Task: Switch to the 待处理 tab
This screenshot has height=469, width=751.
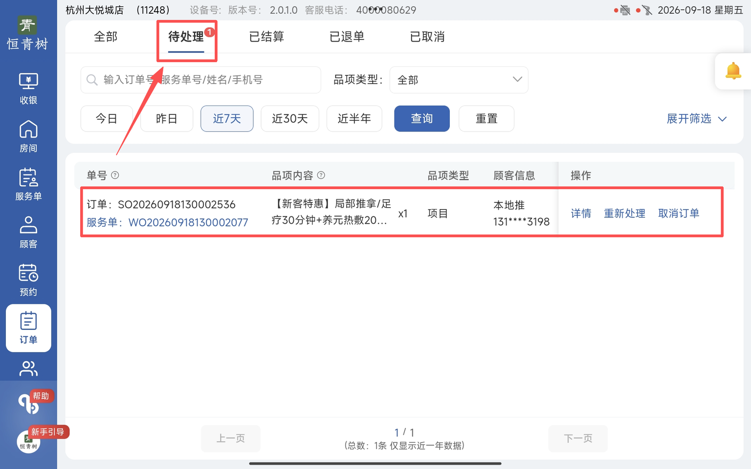Action: tap(186, 37)
